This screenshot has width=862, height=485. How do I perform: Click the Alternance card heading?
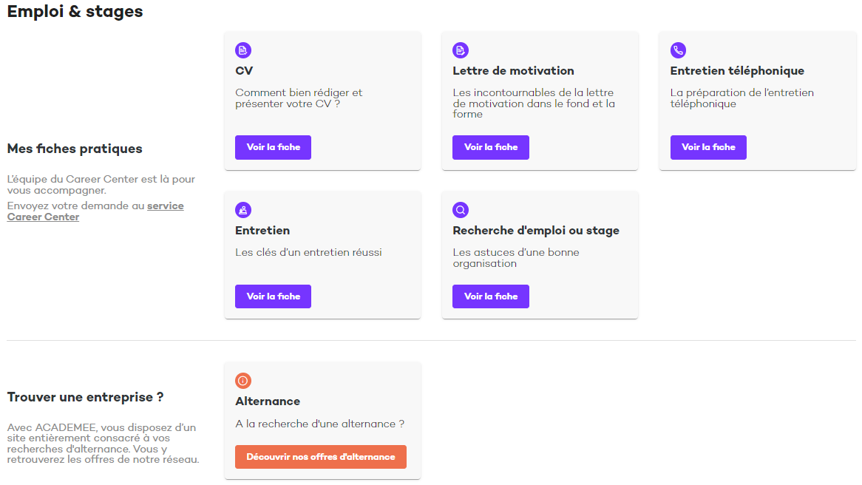[x=268, y=401]
